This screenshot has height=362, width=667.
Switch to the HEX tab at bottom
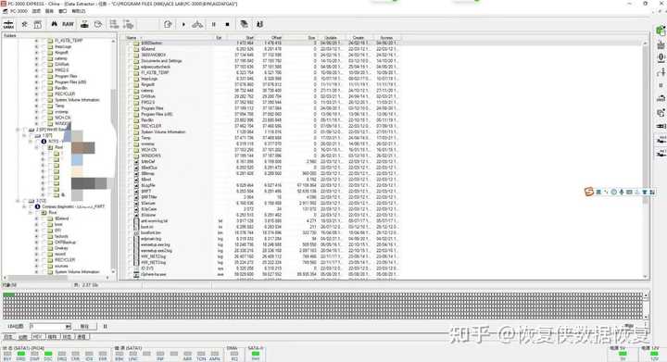[37, 337]
